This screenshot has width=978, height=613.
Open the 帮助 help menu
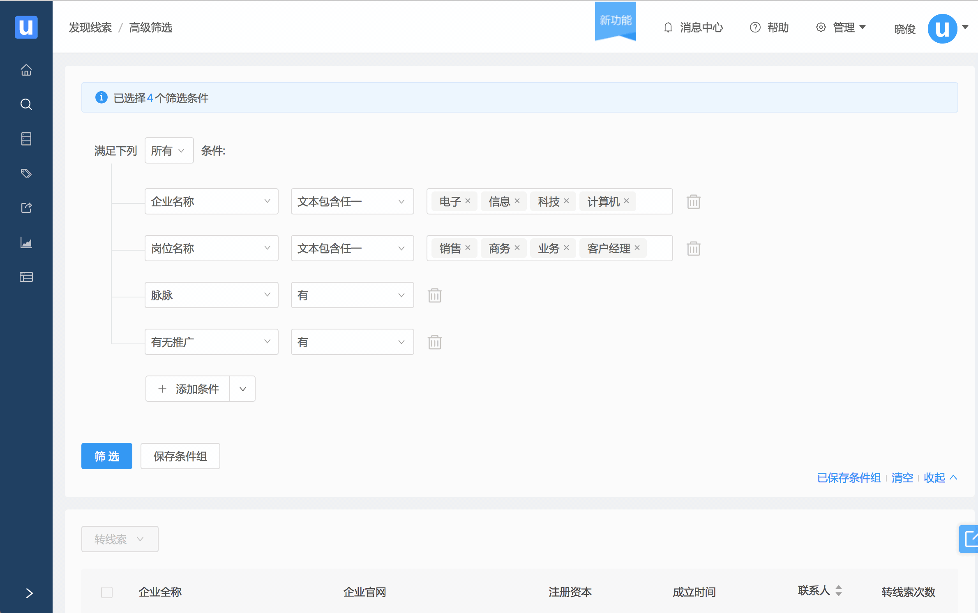(x=769, y=28)
